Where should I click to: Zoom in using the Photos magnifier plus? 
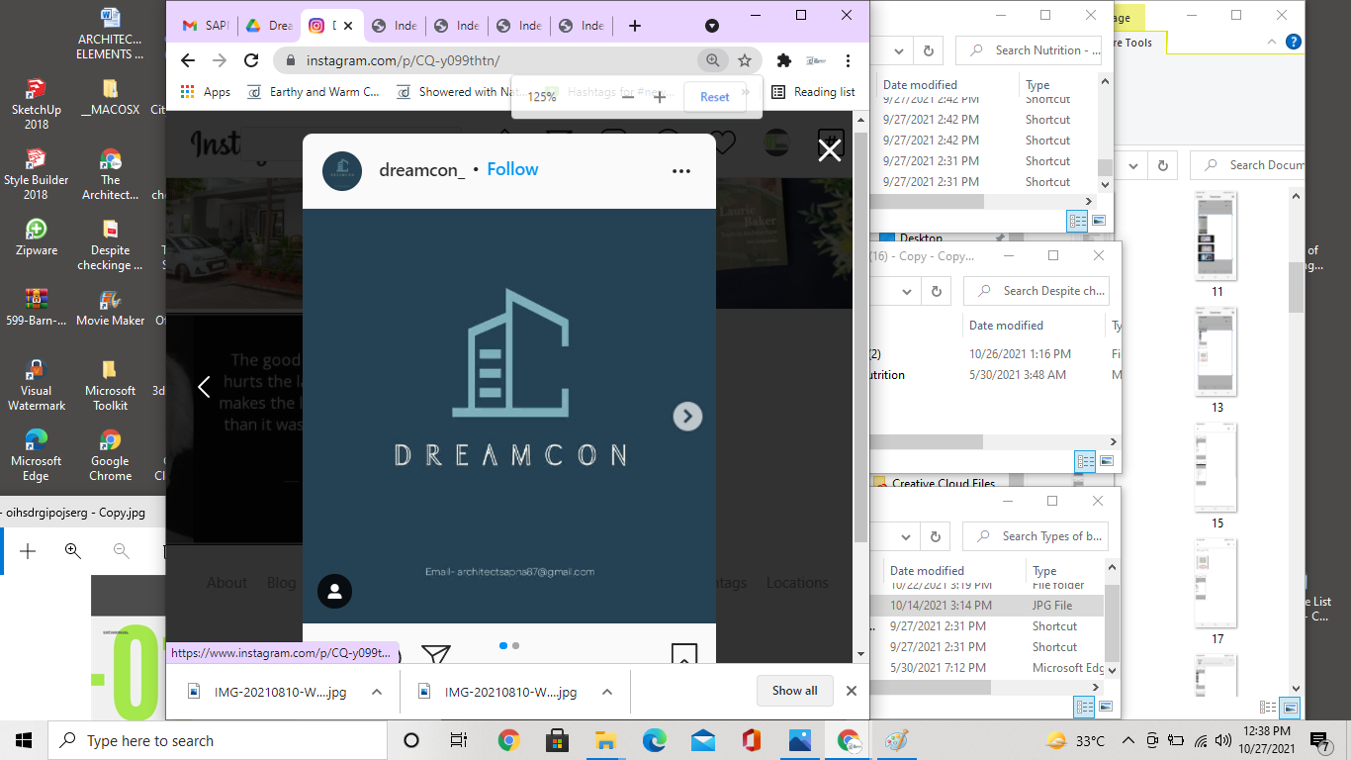72,551
